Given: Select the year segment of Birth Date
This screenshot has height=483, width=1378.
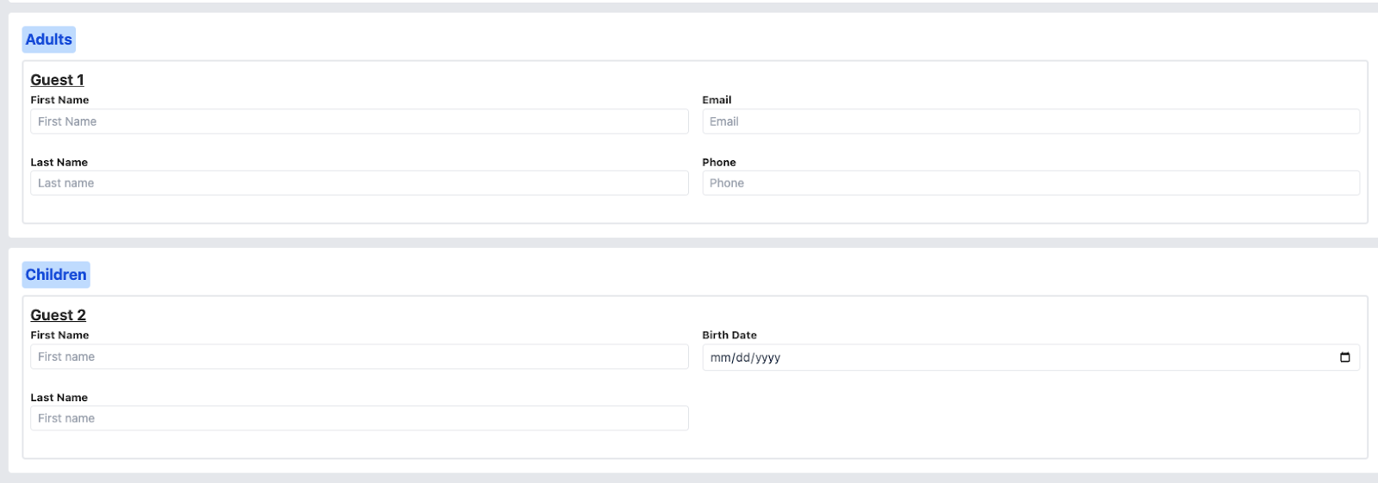Looking at the screenshot, I should 768,357.
